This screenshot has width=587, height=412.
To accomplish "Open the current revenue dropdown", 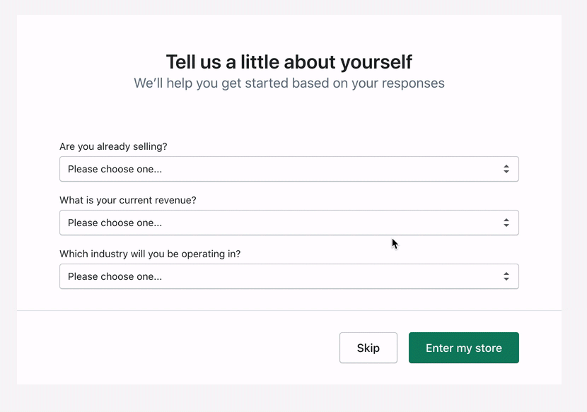I will tap(289, 223).
